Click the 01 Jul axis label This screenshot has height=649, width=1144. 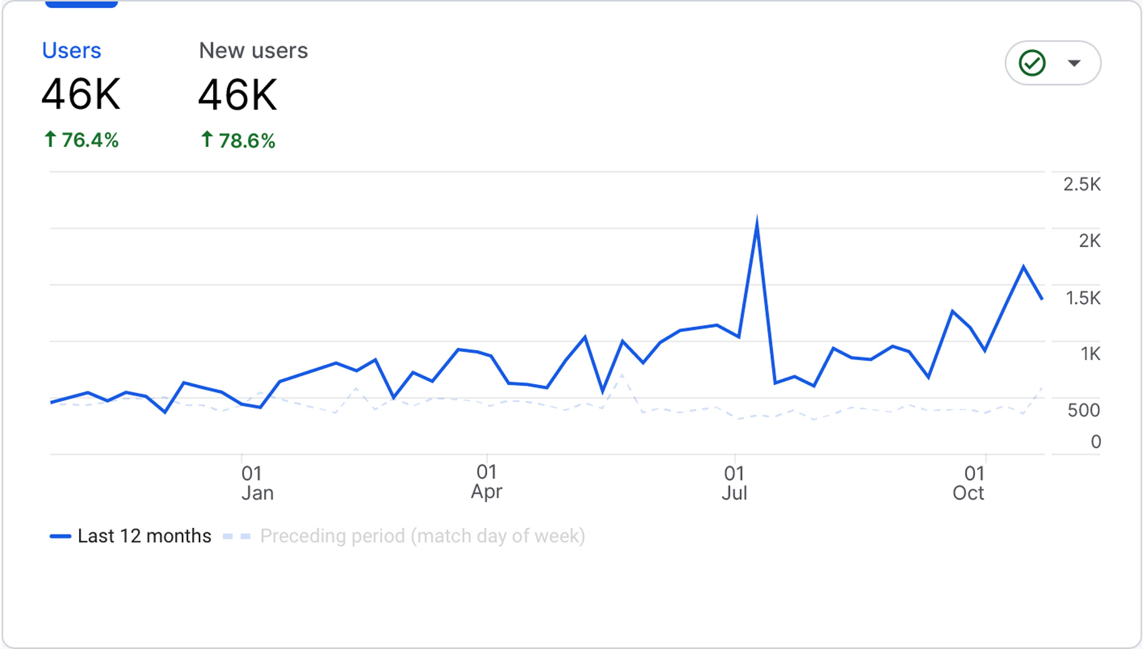[735, 483]
